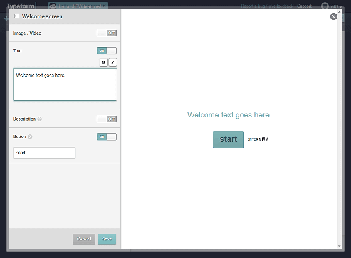This screenshot has width=351, height=258.
Task: Click the scroll down arrow of the dialog scrollbar
Action: click(339, 246)
